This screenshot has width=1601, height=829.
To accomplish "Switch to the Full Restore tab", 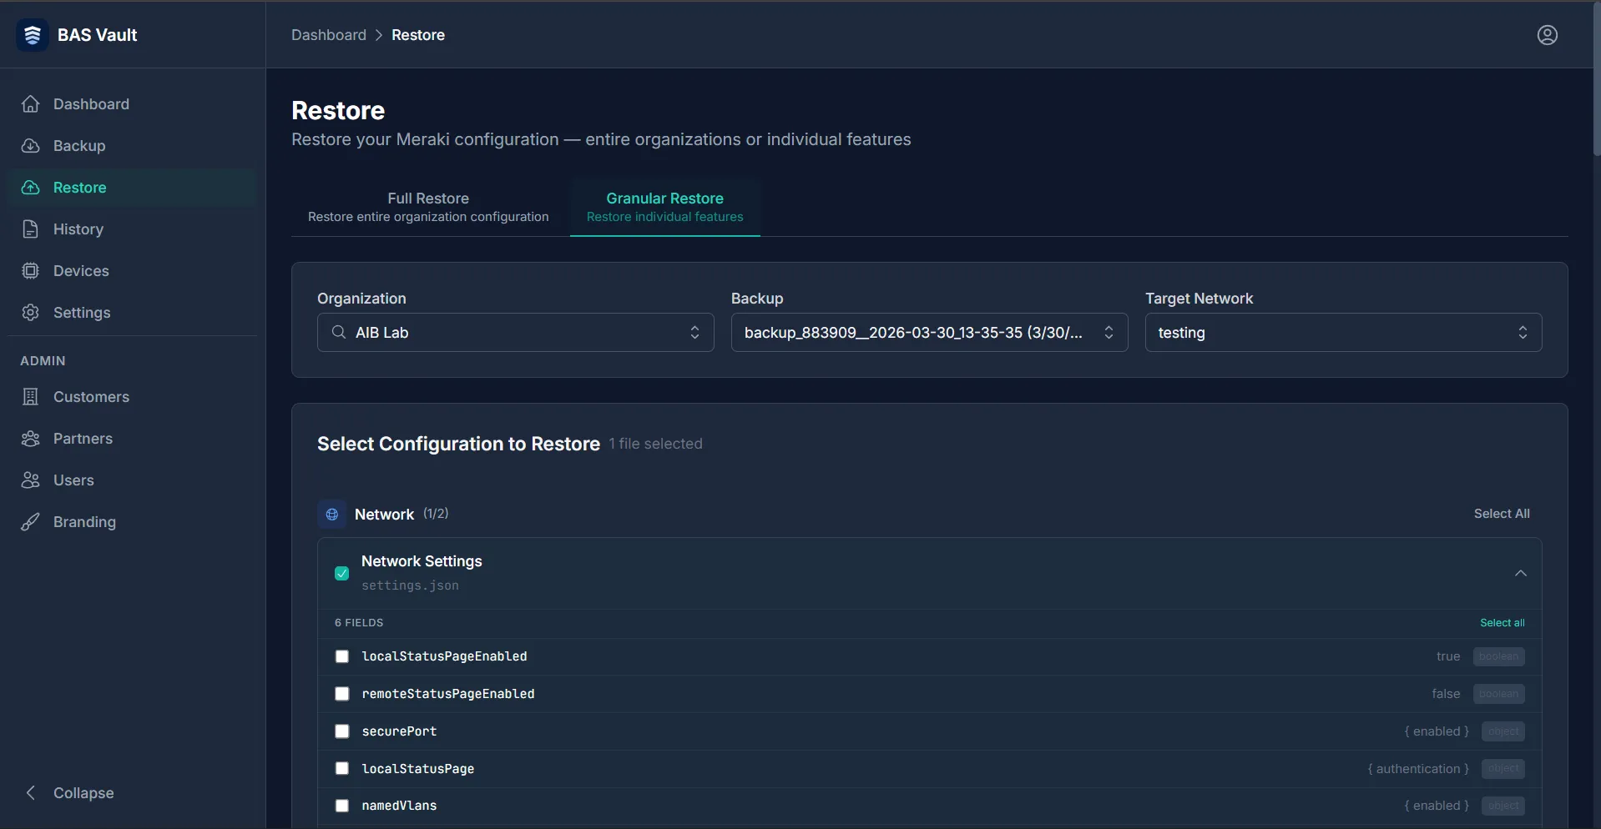I will pyautogui.click(x=428, y=207).
